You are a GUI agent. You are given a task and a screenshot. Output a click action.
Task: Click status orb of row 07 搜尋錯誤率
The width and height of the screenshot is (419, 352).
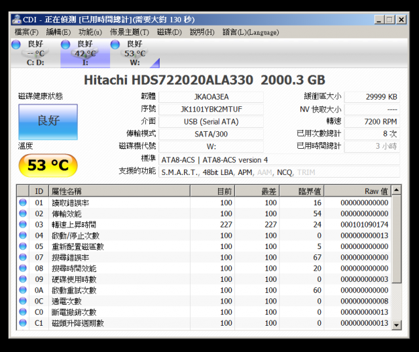[x=23, y=257]
